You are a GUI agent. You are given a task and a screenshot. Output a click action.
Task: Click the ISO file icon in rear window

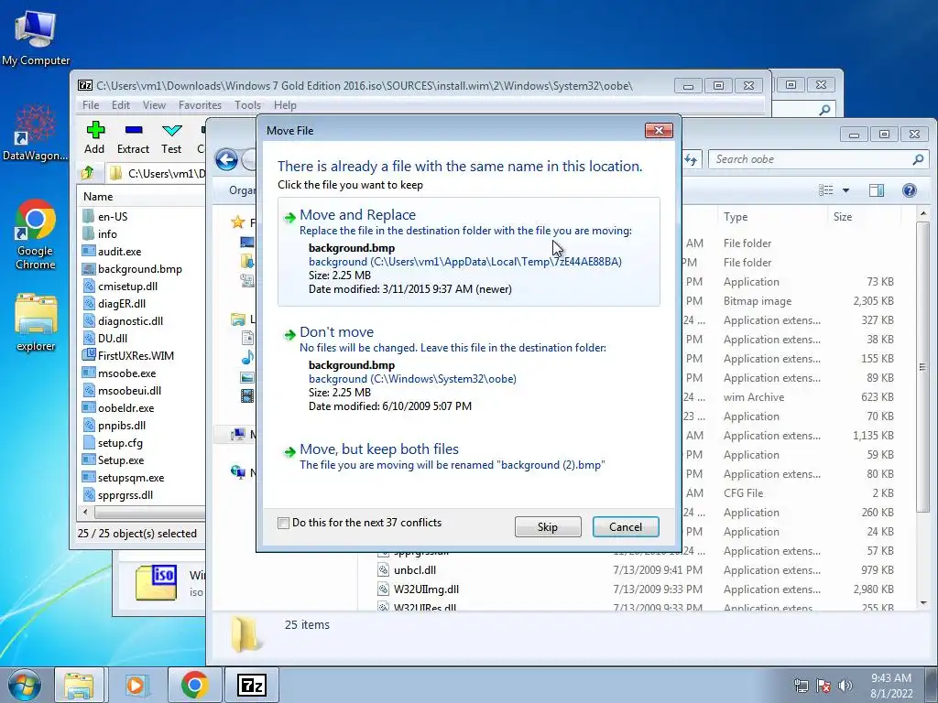point(156,583)
